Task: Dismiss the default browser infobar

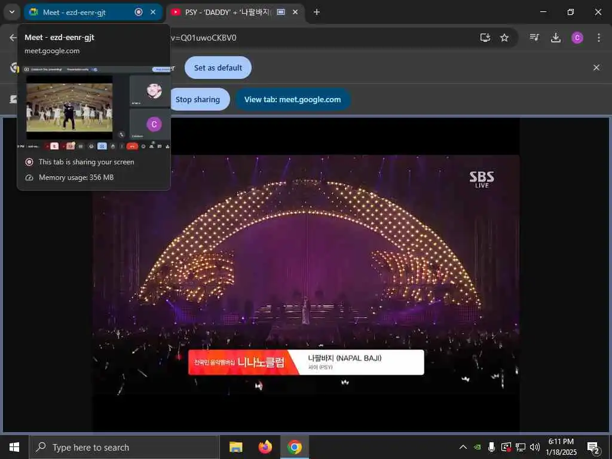Action: pyautogui.click(x=596, y=68)
